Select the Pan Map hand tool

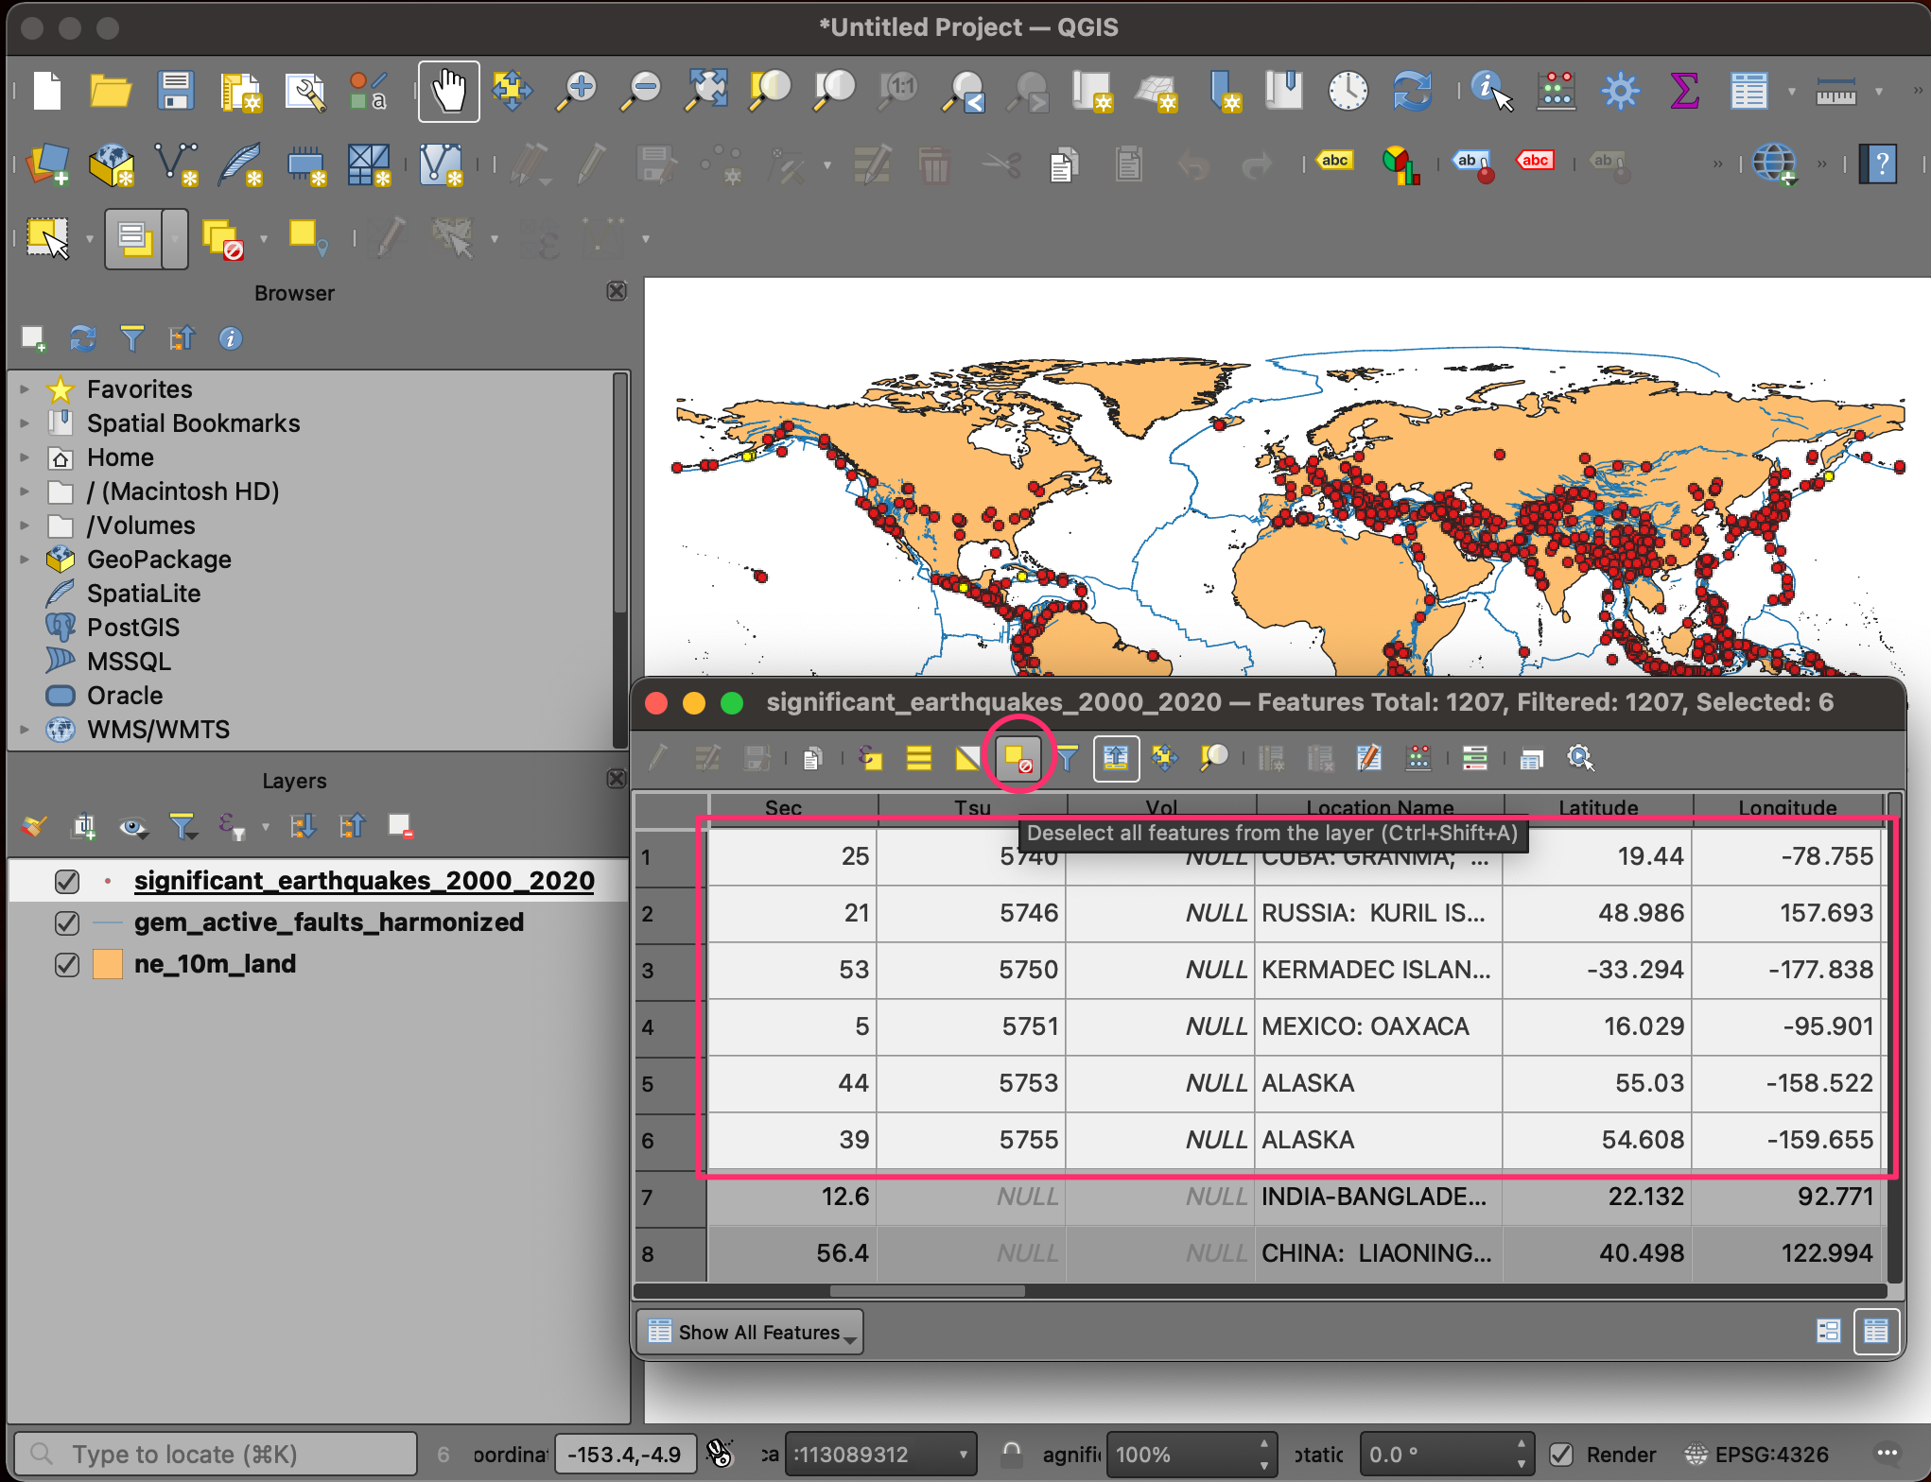pyautogui.click(x=449, y=92)
